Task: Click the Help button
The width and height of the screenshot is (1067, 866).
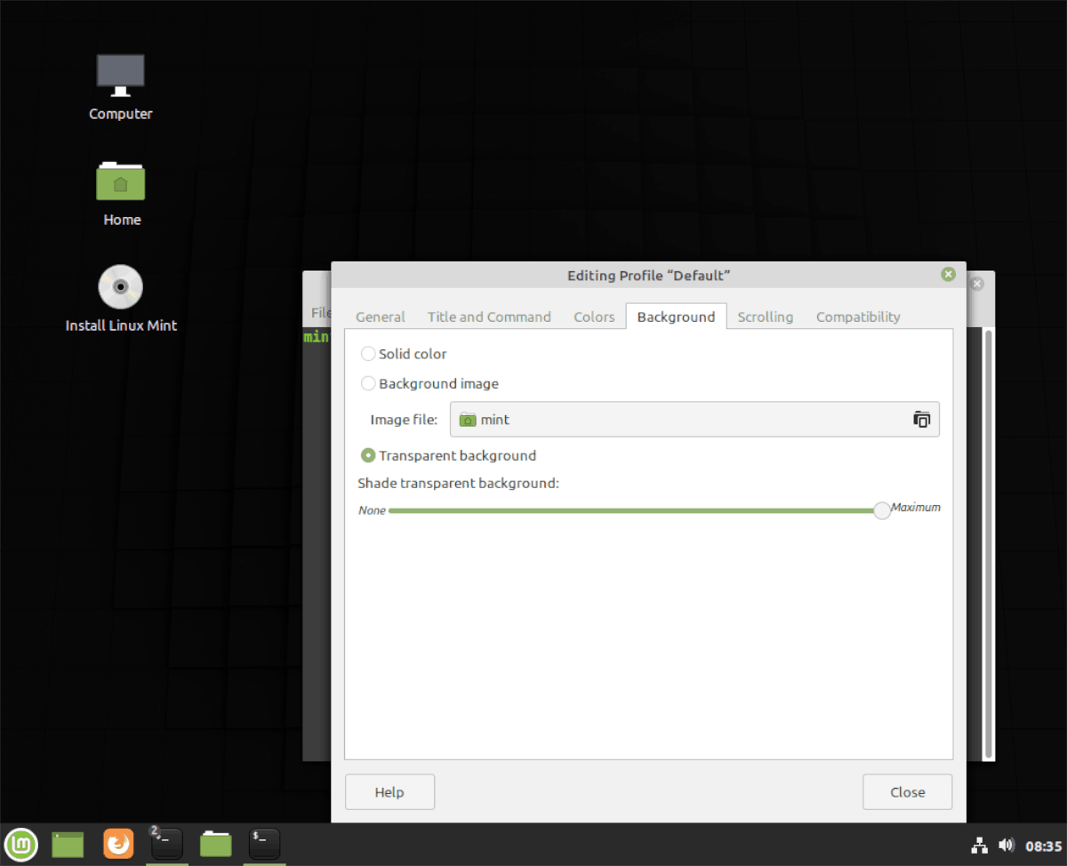Action: (x=389, y=791)
